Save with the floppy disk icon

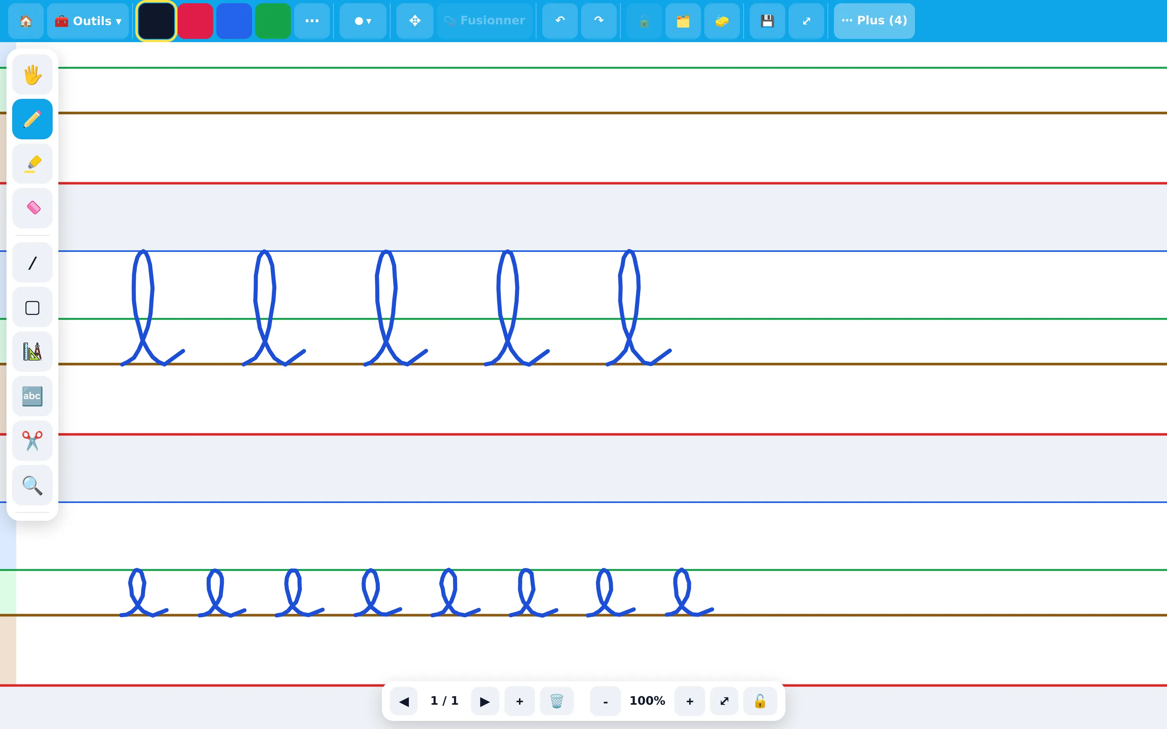(x=767, y=21)
